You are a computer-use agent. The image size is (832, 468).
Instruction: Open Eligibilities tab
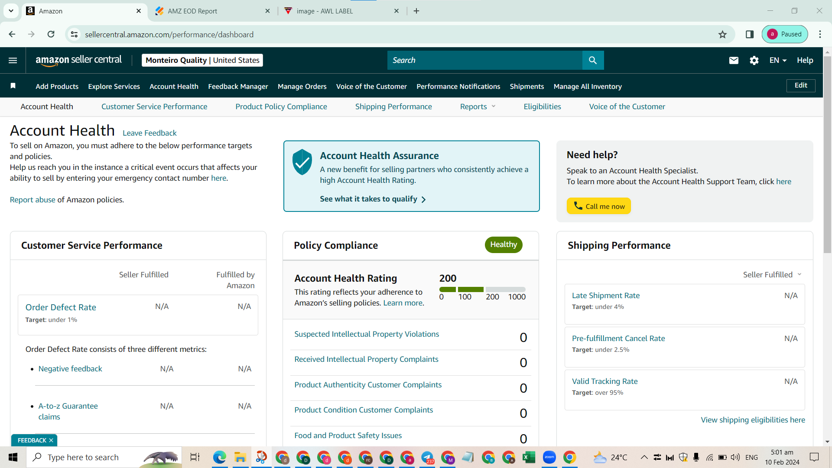click(542, 107)
